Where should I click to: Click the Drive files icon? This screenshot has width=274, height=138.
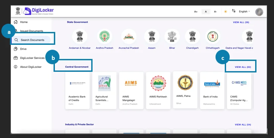[16, 49]
